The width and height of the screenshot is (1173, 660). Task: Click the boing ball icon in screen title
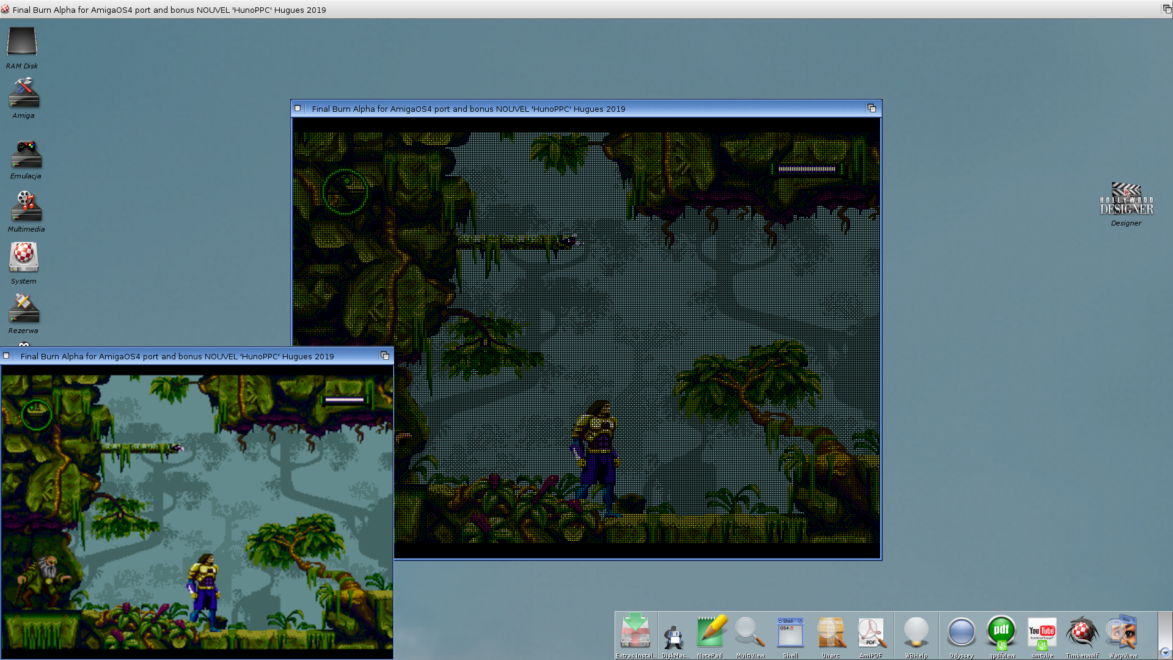[x=5, y=9]
